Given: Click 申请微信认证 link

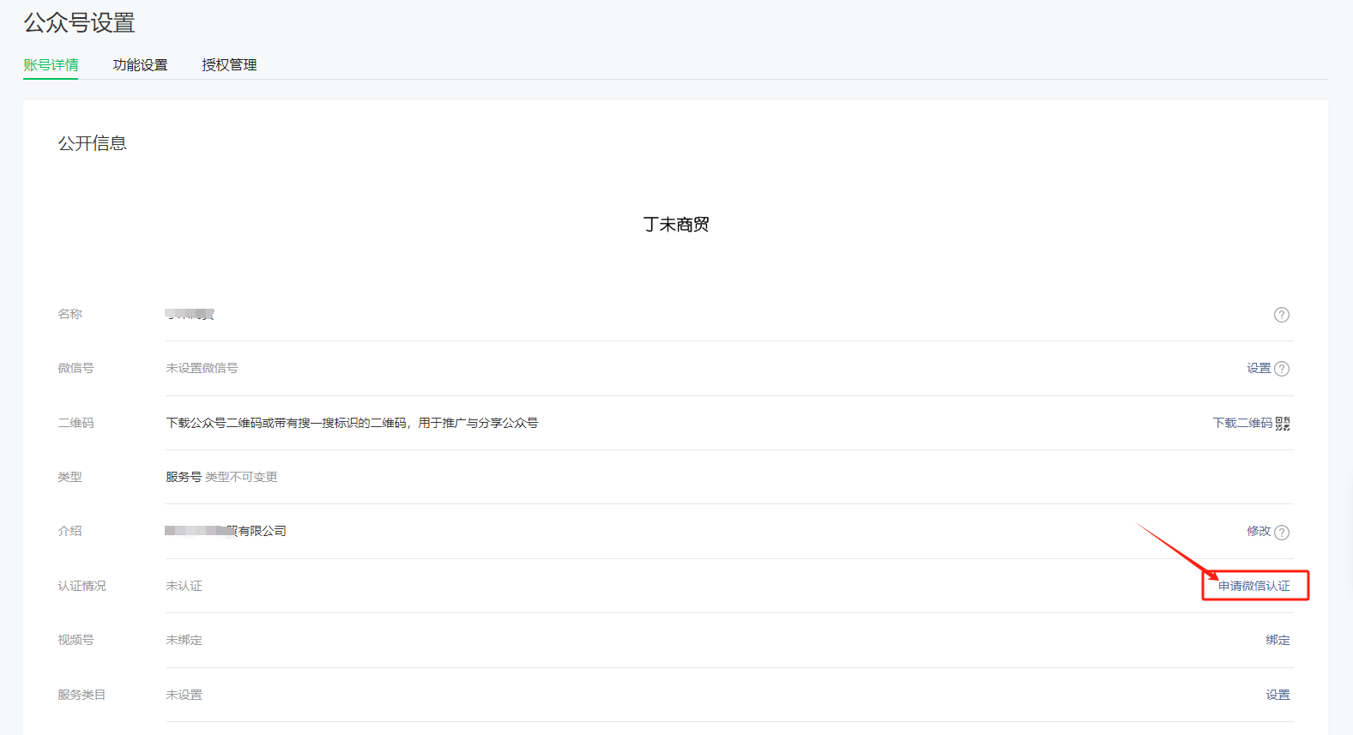Looking at the screenshot, I should tap(1254, 586).
